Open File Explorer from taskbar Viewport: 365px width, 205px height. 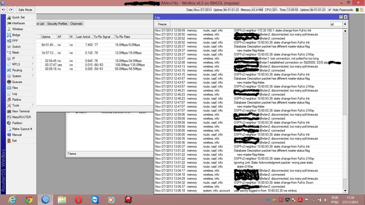click(x=62, y=200)
